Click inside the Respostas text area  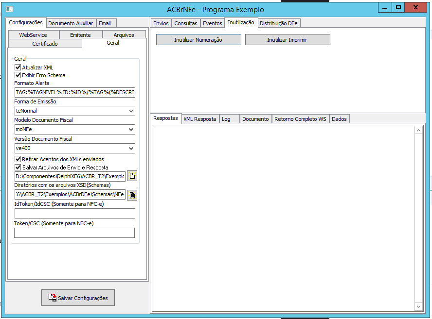284,218
